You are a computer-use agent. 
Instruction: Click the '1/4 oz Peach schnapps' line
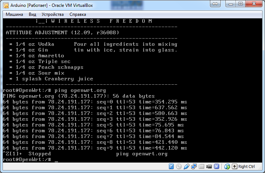(46, 67)
